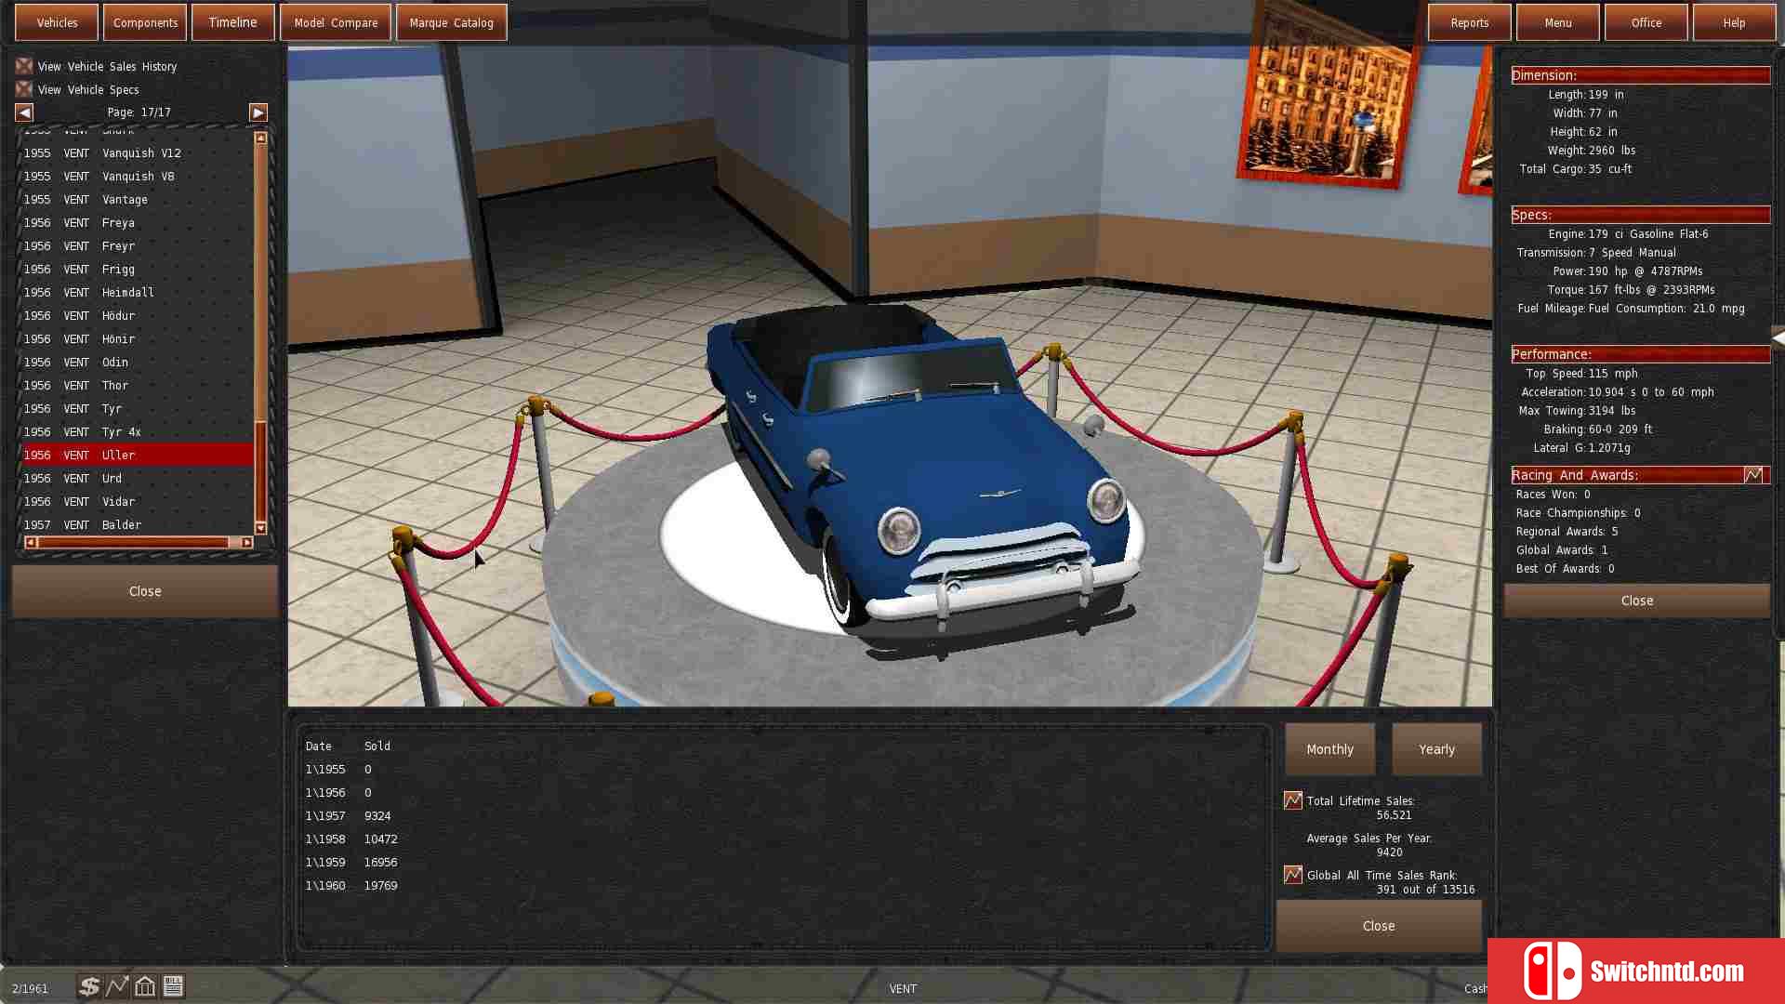Click horizontal scroll left arrow in vehicle list
This screenshot has height=1004, width=1785.
coord(31,542)
